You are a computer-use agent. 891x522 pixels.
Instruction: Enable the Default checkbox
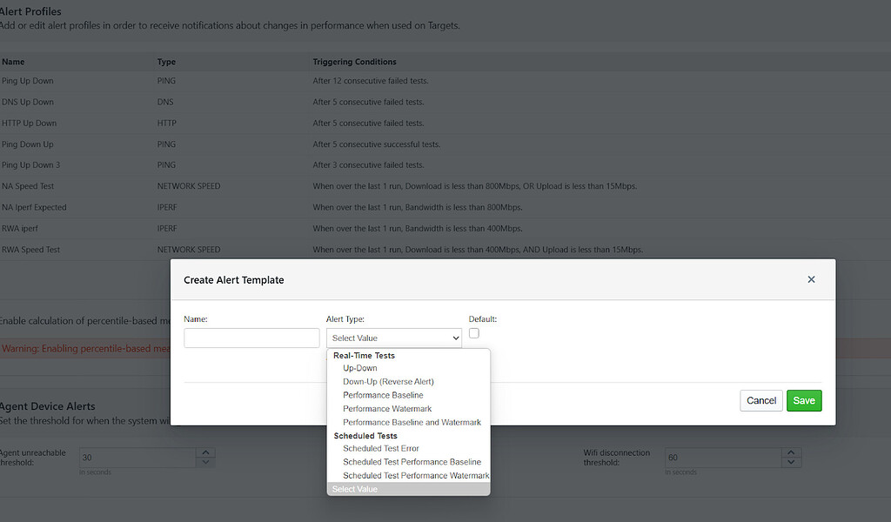473,333
